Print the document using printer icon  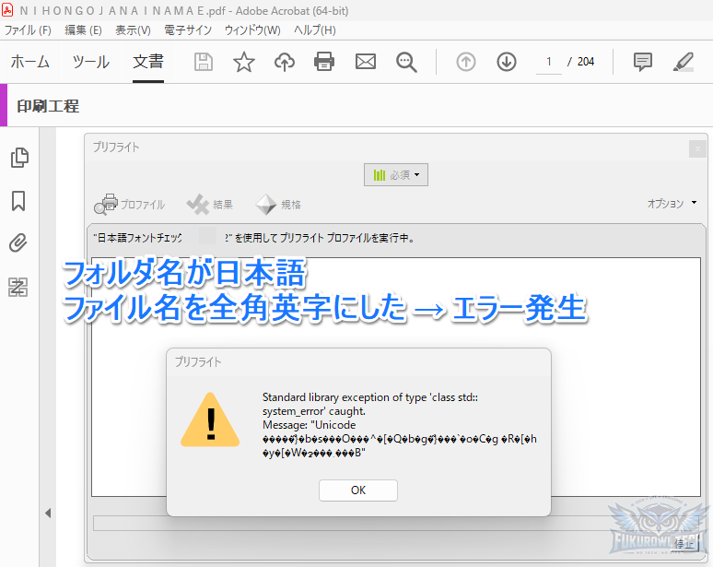click(324, 62)
